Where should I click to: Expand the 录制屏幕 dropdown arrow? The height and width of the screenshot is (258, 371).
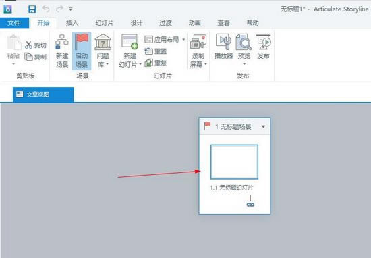[x=206, y=64]
